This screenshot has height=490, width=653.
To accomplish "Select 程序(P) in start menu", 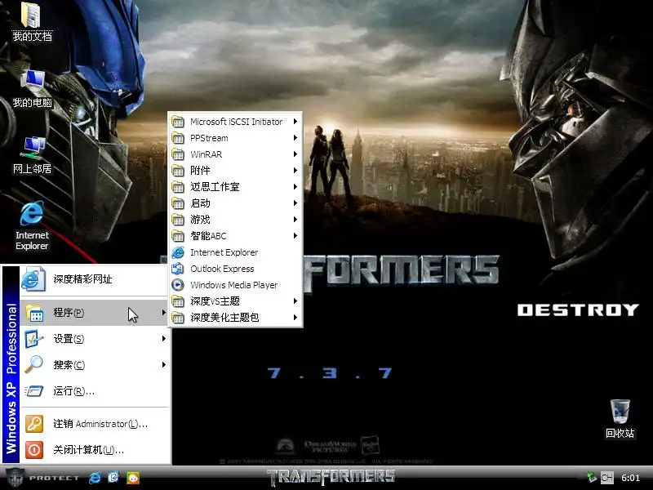I will 96,313.
